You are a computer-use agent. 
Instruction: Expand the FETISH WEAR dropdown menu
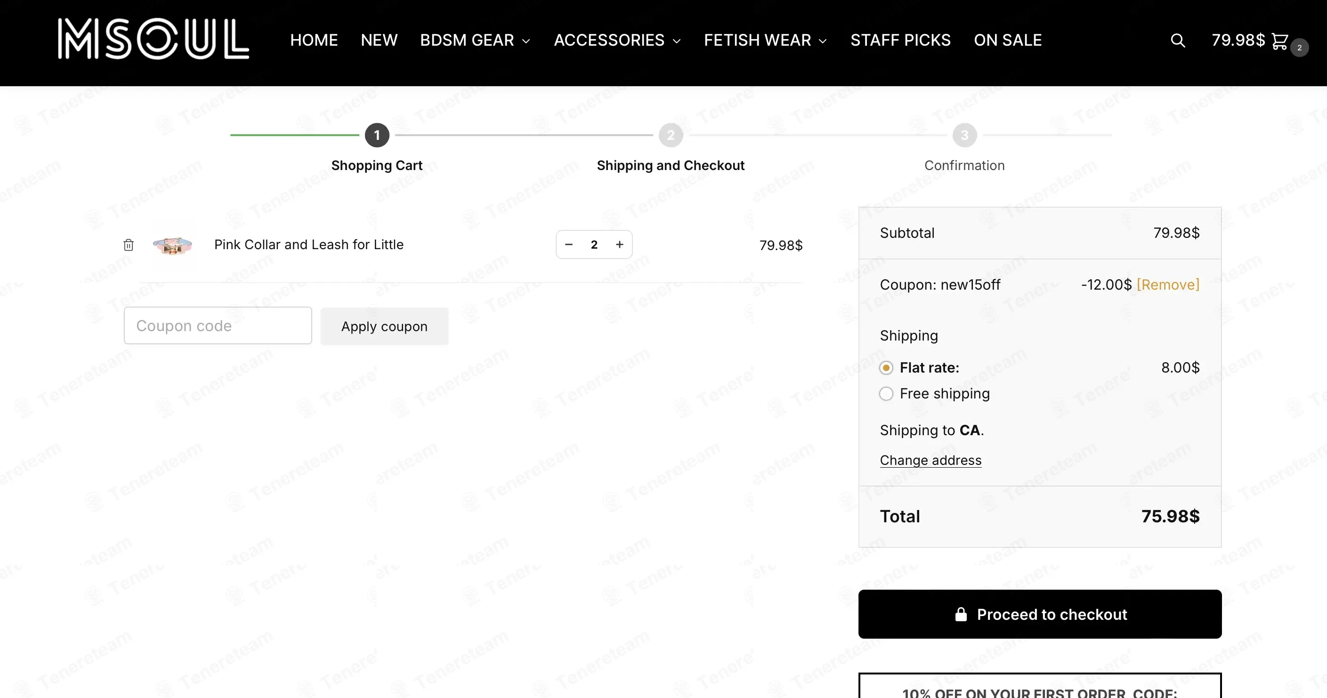coord(766,40)
